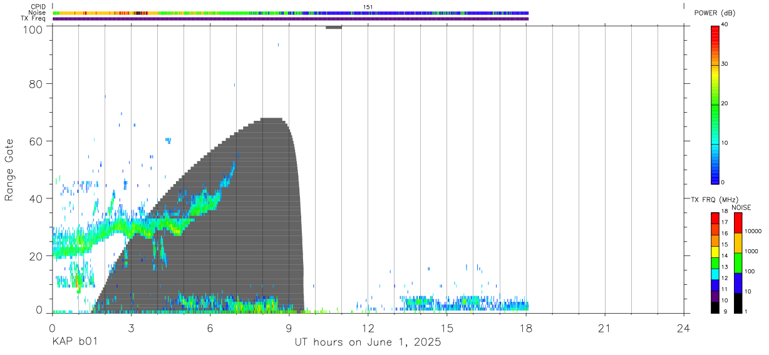Click the CPID value "151"
Screen dimensions: 769x355
tap(368, 7)
